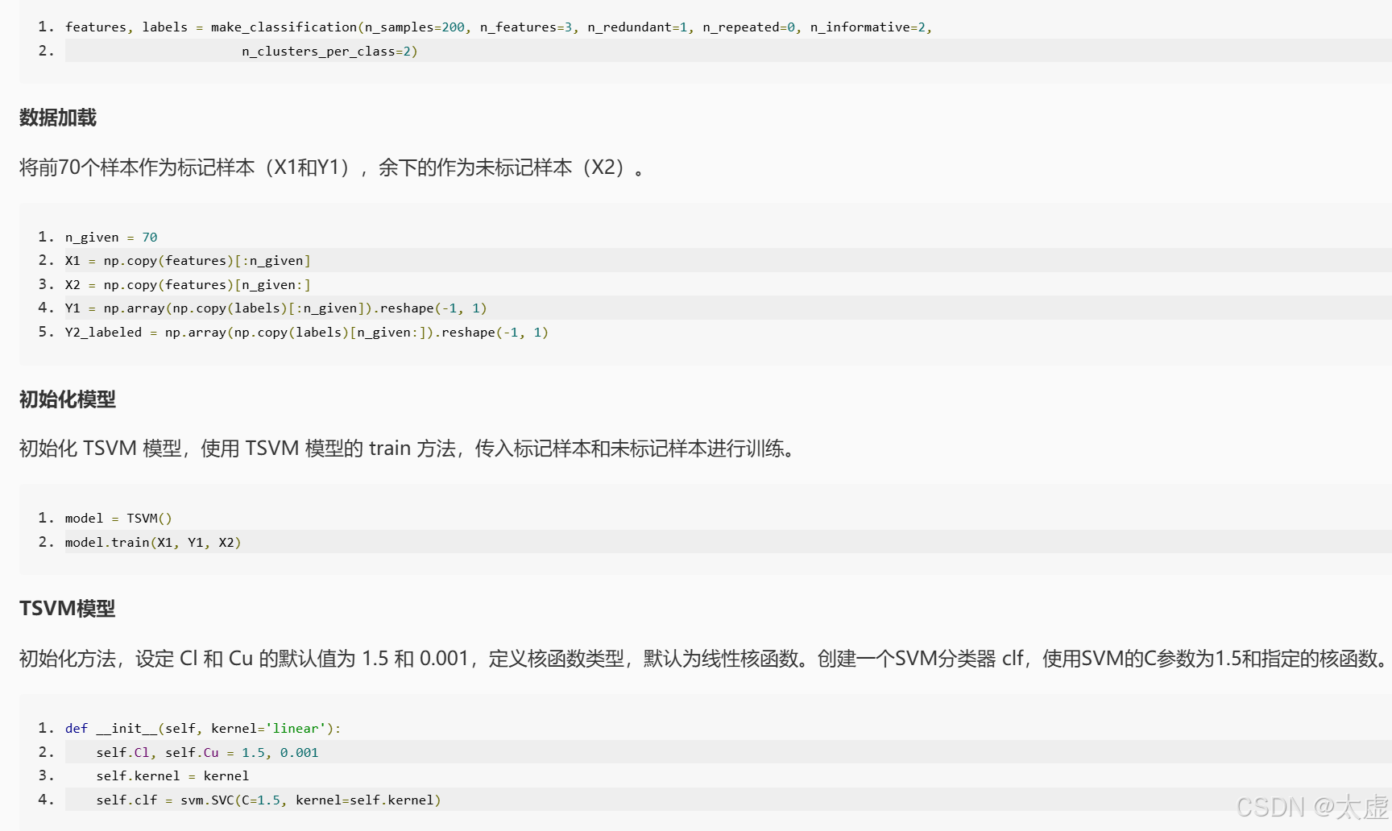Viewport: 1392px width, 831px height.
Task: Click the heading 数据加载
Action: pos(58,118)
